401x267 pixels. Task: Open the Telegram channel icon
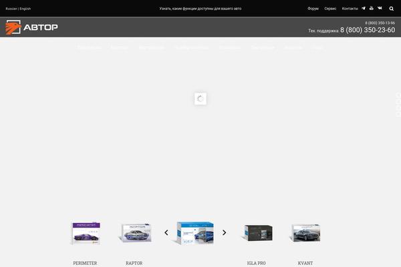(x=364, y=9)
